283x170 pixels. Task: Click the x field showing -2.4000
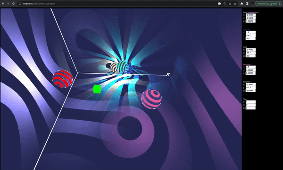click(250, 50)
